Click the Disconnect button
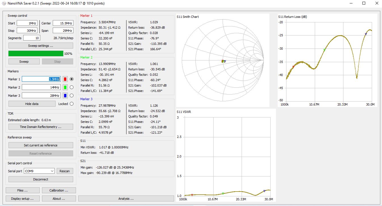 (41, 179)
